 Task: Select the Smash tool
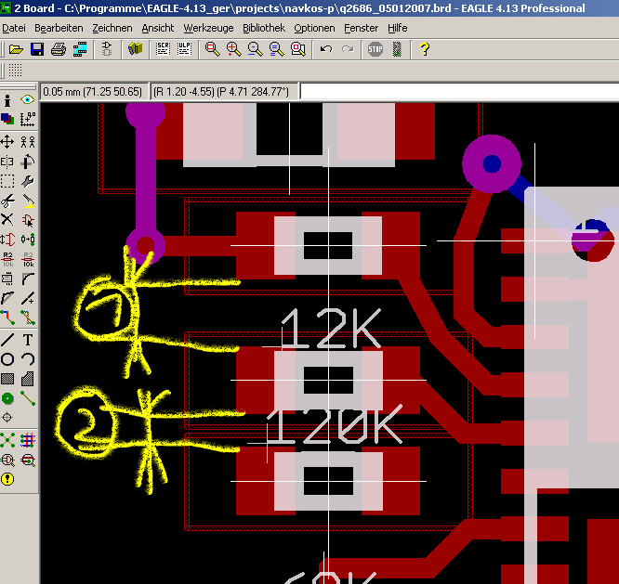(7, 279)
